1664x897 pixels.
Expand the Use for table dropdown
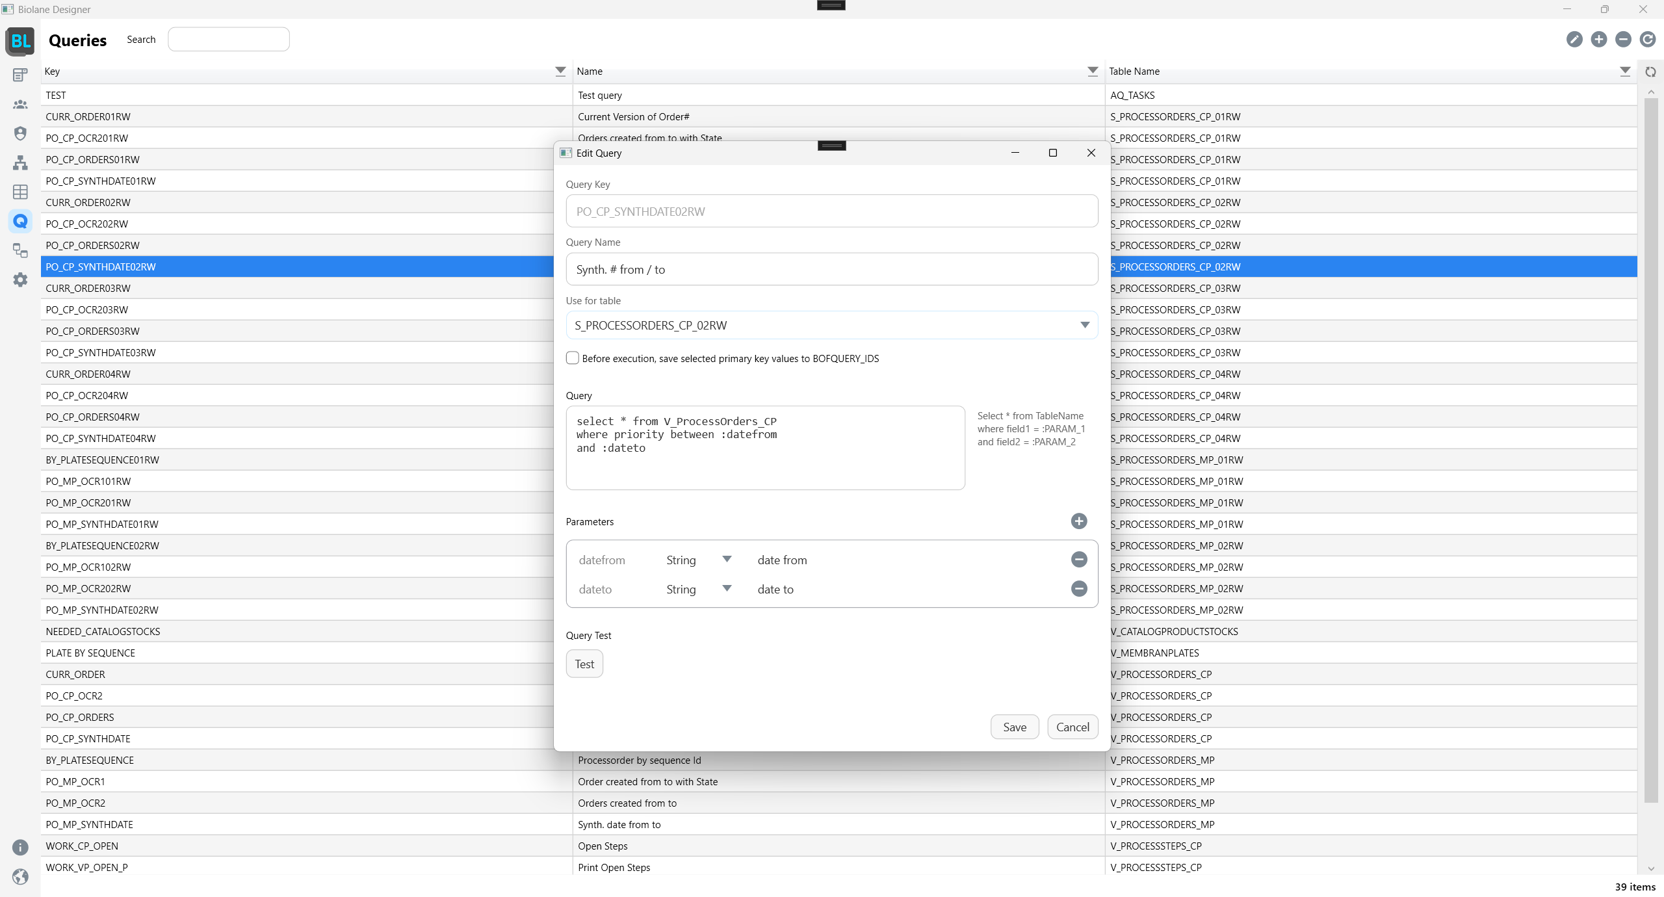pyautogui.click(x=1084, y=325)
